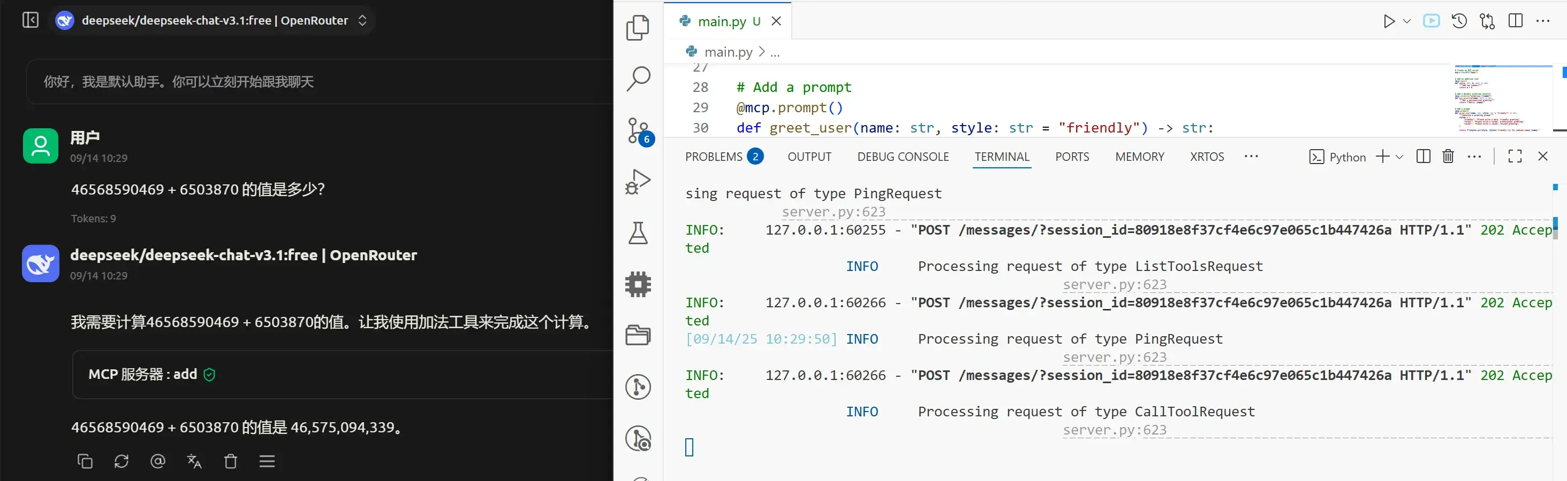
Task: Close the main.py editor tab
Action: tap(776, 21)
